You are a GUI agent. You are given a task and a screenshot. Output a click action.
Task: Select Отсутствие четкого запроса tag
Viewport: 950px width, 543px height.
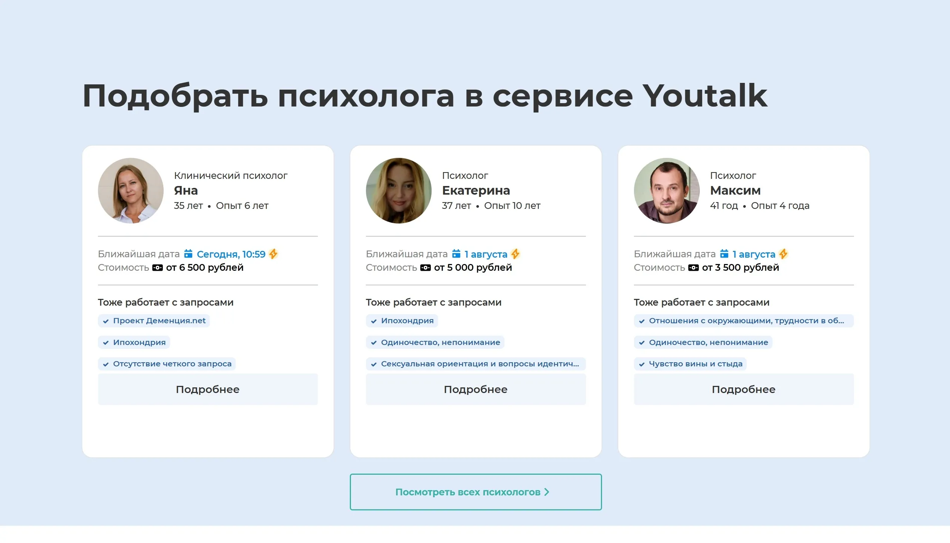pos(167,364)
